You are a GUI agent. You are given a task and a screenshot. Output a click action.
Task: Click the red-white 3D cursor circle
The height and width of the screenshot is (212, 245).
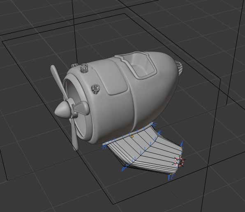(x=179, y=162)
